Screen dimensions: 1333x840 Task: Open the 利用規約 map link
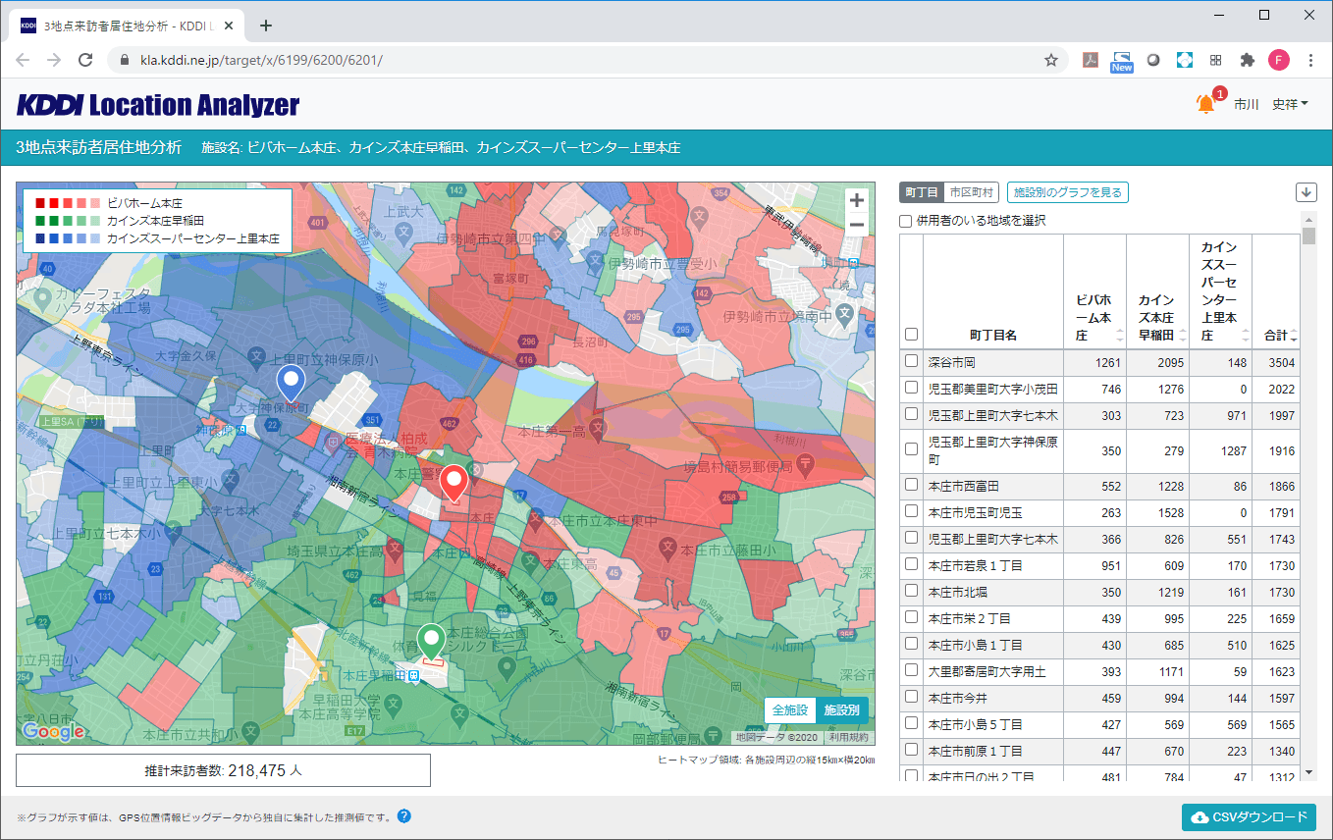point(848,737)
